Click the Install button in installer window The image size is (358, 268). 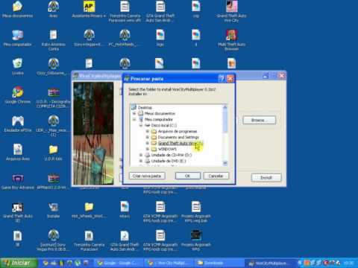coord(266,178)
